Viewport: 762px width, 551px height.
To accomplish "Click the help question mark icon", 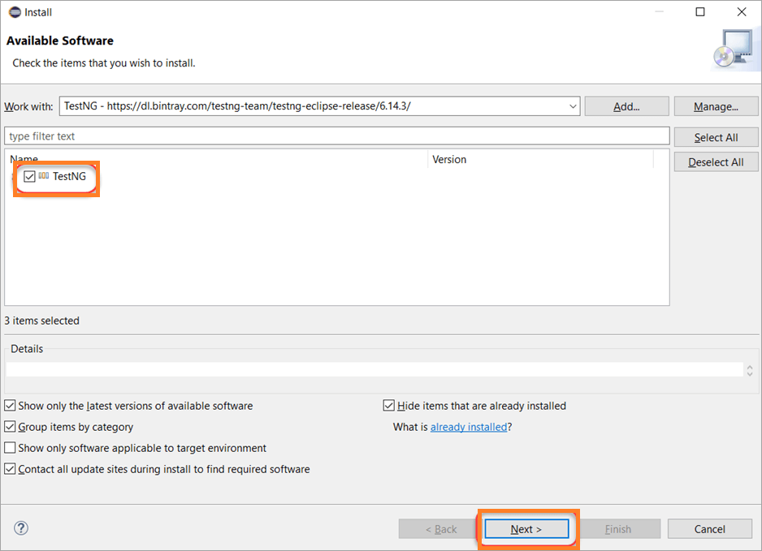I will pos(21,528).
